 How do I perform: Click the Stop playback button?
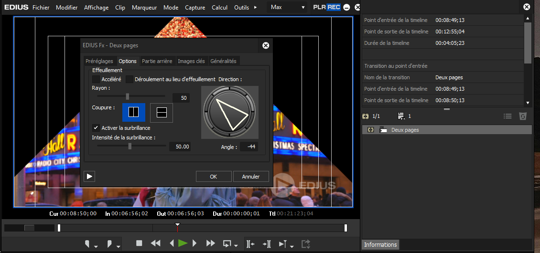[x=139, y=243]
